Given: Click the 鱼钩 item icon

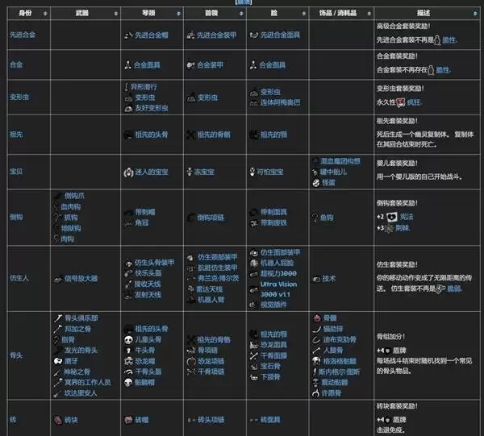Looking at the screenshot, I should [314, 216].
